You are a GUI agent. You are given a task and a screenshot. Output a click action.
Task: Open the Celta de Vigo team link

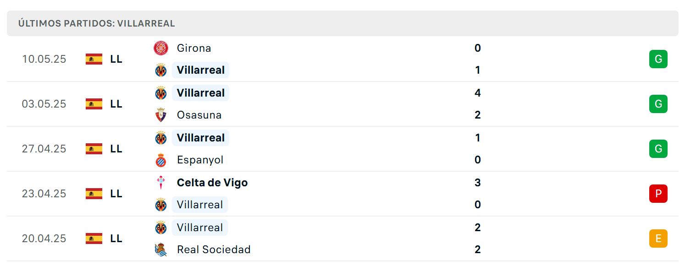[212, 183]
